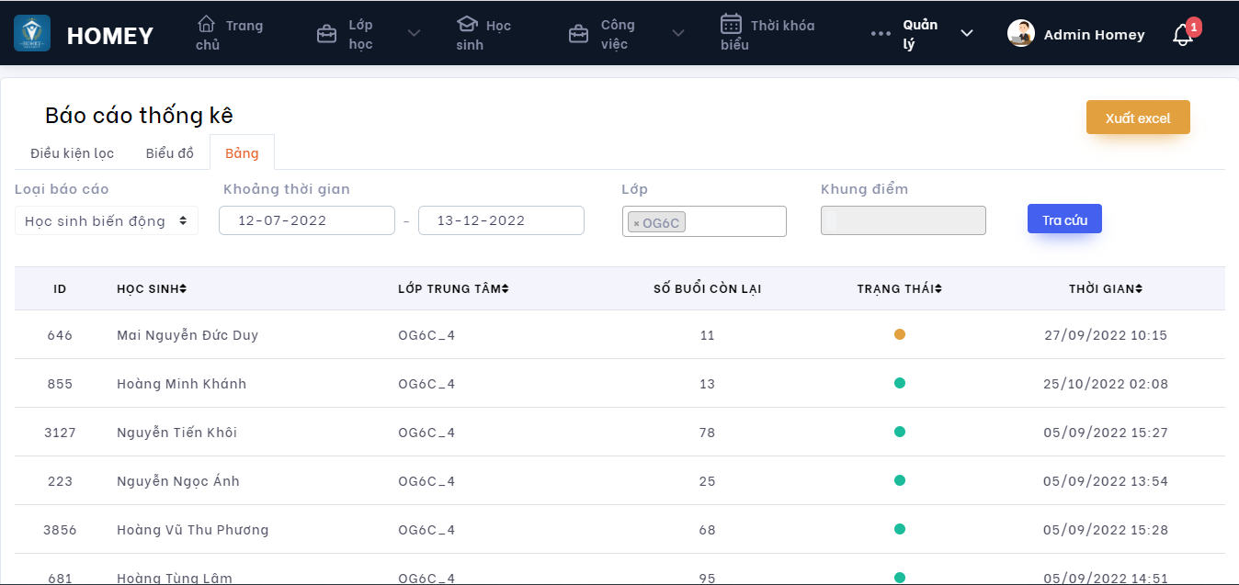Click the Xuất excel button
The image size is (1239, 585).
click(1138, 118)
